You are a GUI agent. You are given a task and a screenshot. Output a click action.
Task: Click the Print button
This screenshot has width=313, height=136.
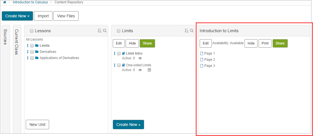[x=265, y=43]
